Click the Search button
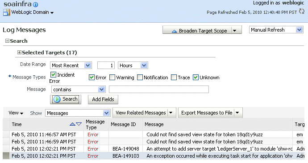Screen dimensions: 308x163 point(66,99)
